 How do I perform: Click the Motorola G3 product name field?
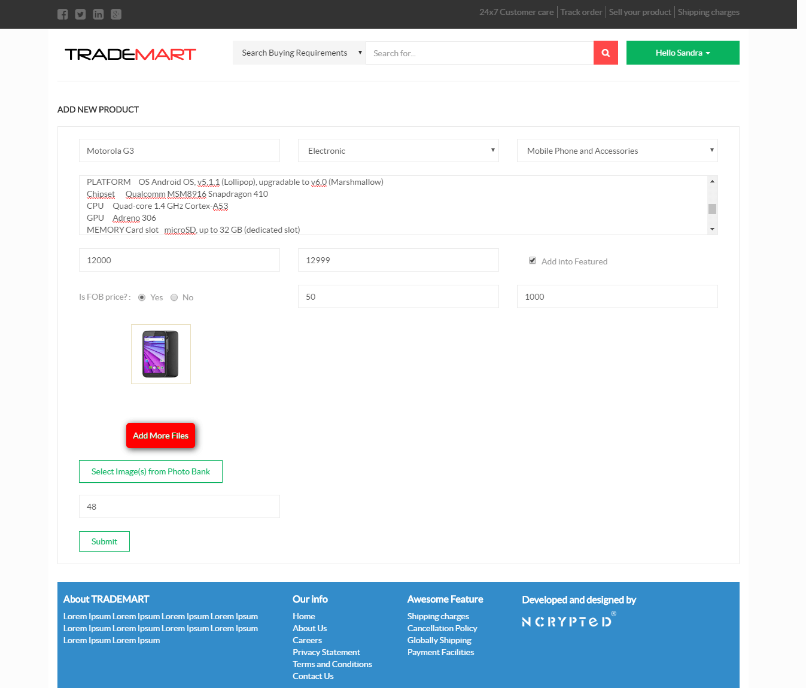pyautogui.click(x=180, y=151)
